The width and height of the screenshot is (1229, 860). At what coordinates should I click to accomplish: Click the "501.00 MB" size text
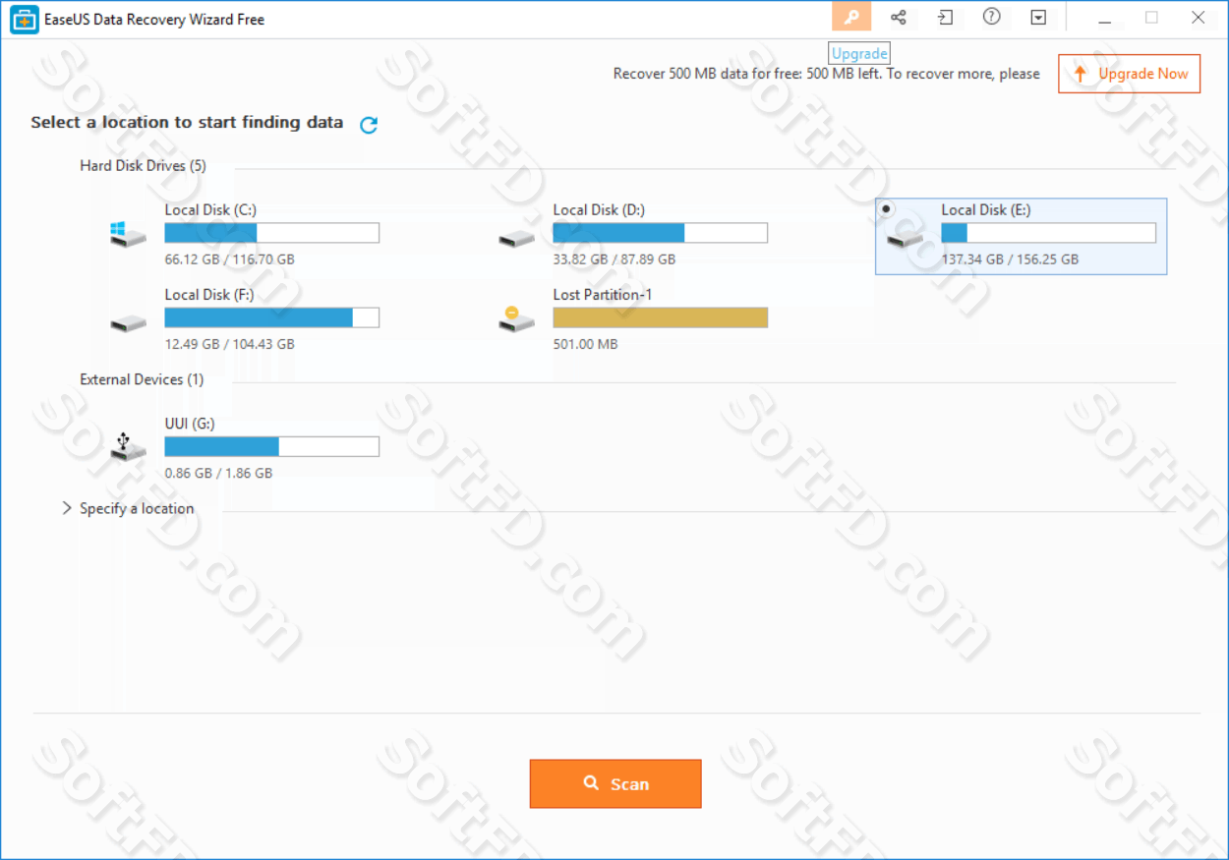[585, 344]
